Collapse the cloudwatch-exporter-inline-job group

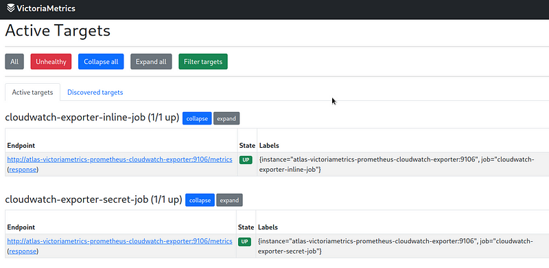(x=197, y=119)
